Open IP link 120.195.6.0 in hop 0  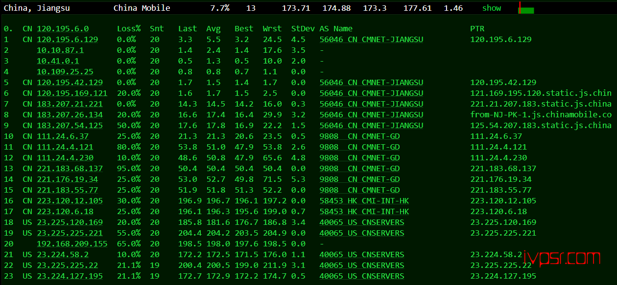(x=63, y=29)
